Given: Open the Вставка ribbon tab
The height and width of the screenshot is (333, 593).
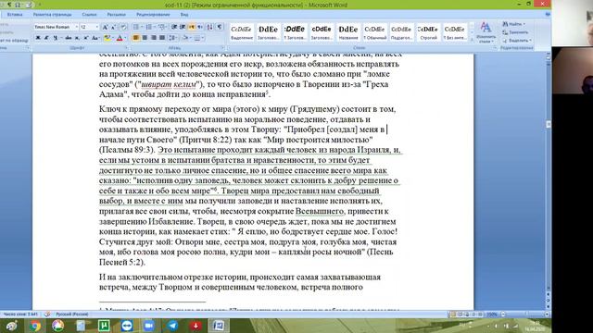Looking at the screenshot, I should [x=15, y=15].
